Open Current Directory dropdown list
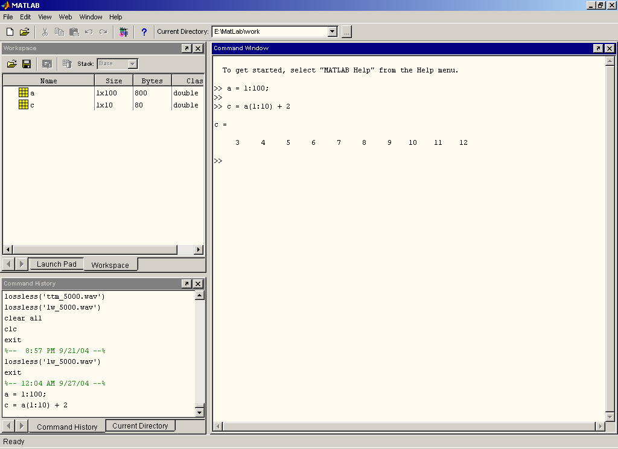618x449 pixels. tap(333, 31)
